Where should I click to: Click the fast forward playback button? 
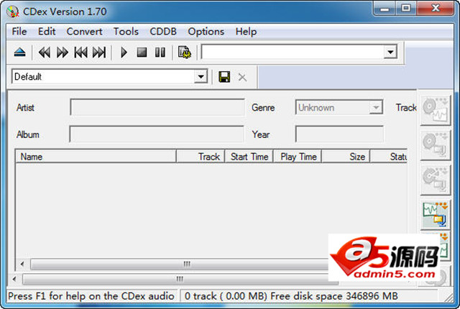[63, 52]
